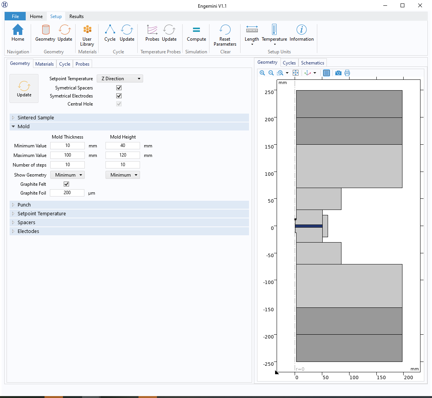This screenshot has height=398, width=432.
Task: Click the Graphite Foil input field
Action: (67, 193)
